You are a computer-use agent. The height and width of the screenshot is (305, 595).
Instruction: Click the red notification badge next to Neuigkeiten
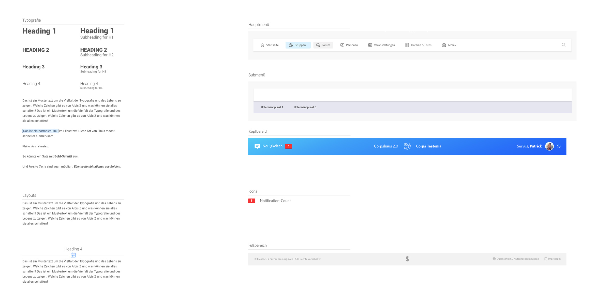[x=288, y=146]
